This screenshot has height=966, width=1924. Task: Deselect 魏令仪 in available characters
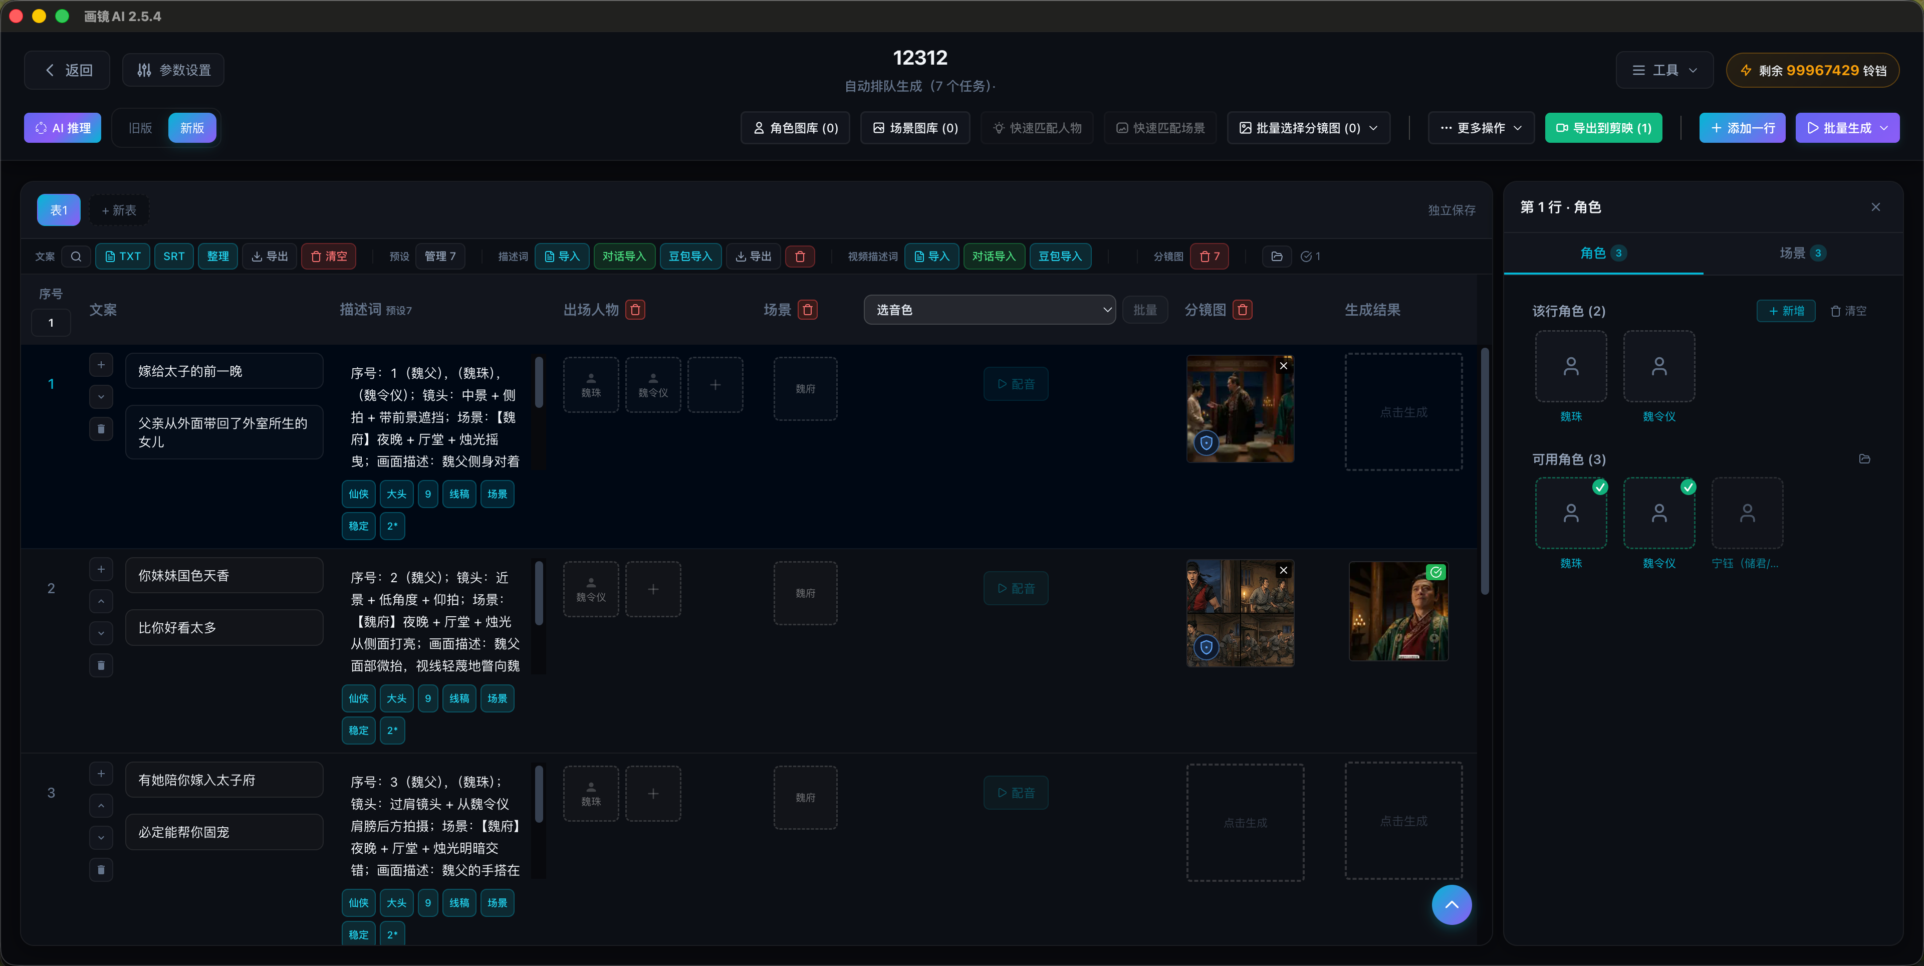[1658, 514]
